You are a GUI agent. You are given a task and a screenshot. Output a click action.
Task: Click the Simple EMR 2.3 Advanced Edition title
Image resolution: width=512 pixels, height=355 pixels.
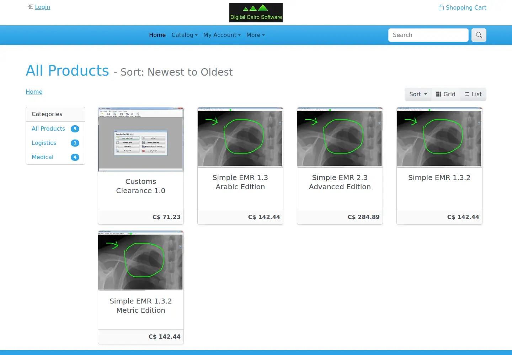(x=340, y=182)
